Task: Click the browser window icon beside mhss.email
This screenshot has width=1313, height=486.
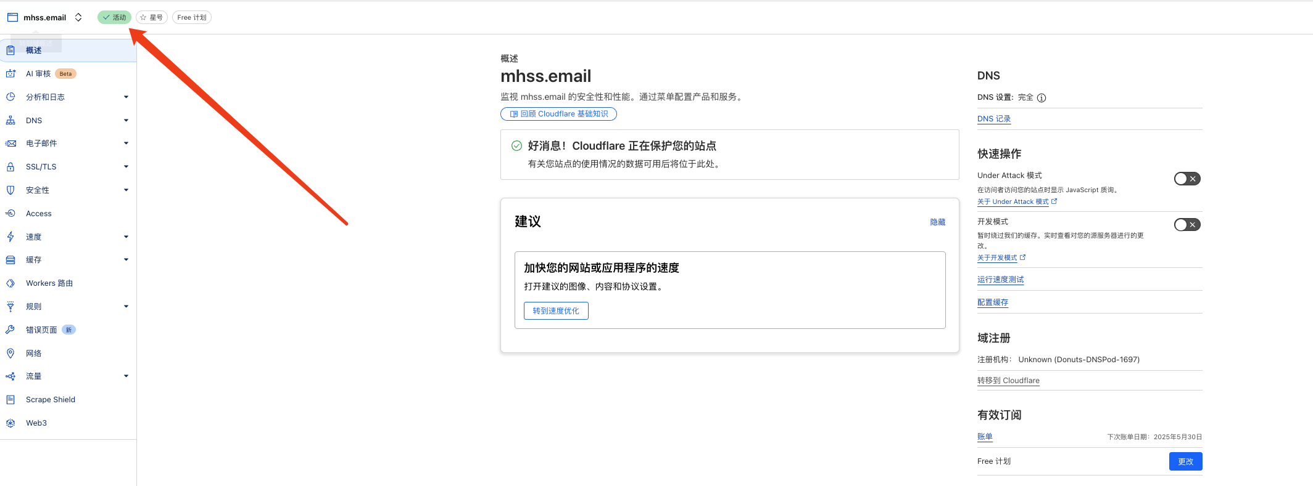Action: tap(12, 17)
